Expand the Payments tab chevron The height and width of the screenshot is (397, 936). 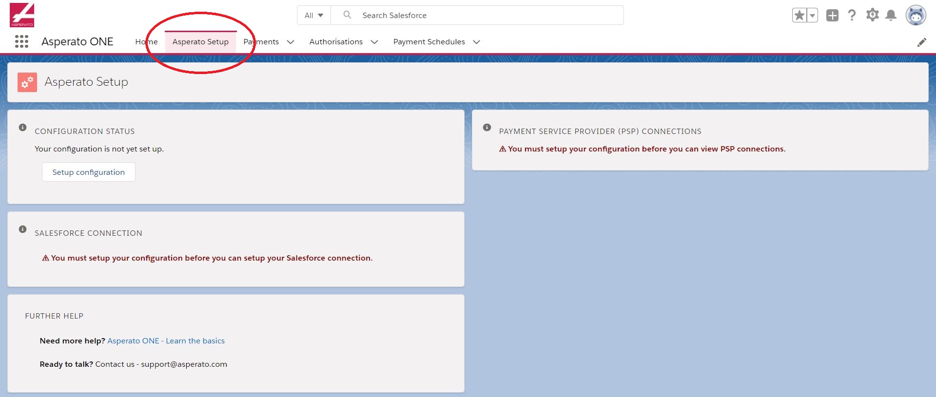coord(291,42)
